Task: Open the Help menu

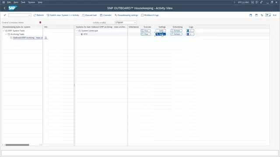Action: pos(40,2)
